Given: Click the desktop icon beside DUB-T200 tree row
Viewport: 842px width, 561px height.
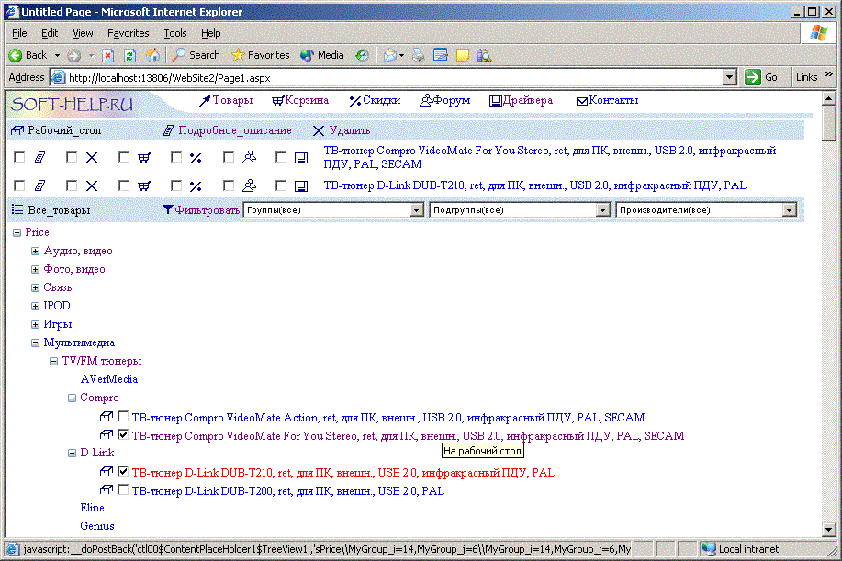Looking at the screenshot, I should [107, 489].
